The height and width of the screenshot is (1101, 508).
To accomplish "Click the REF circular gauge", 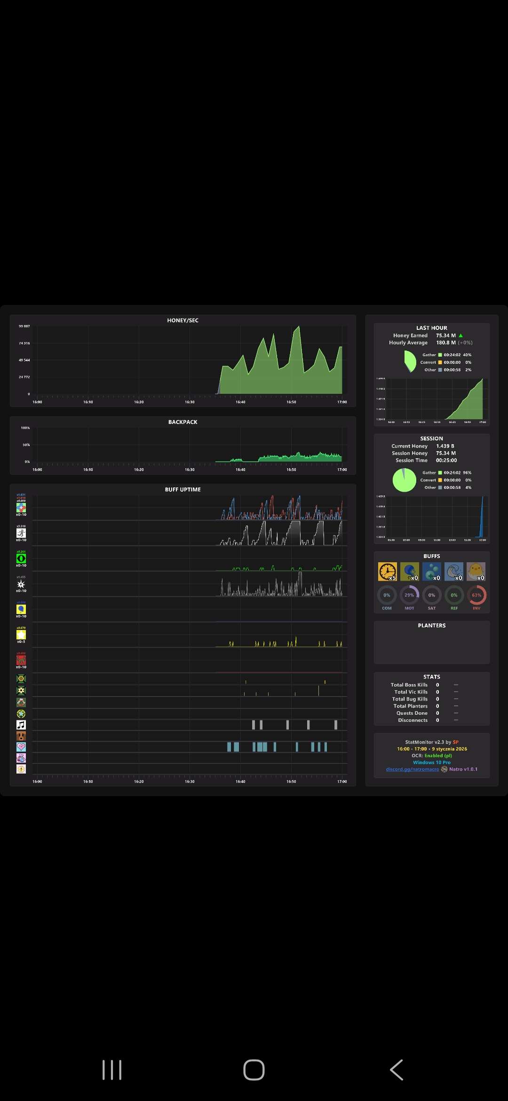I will tap(454, 595).
